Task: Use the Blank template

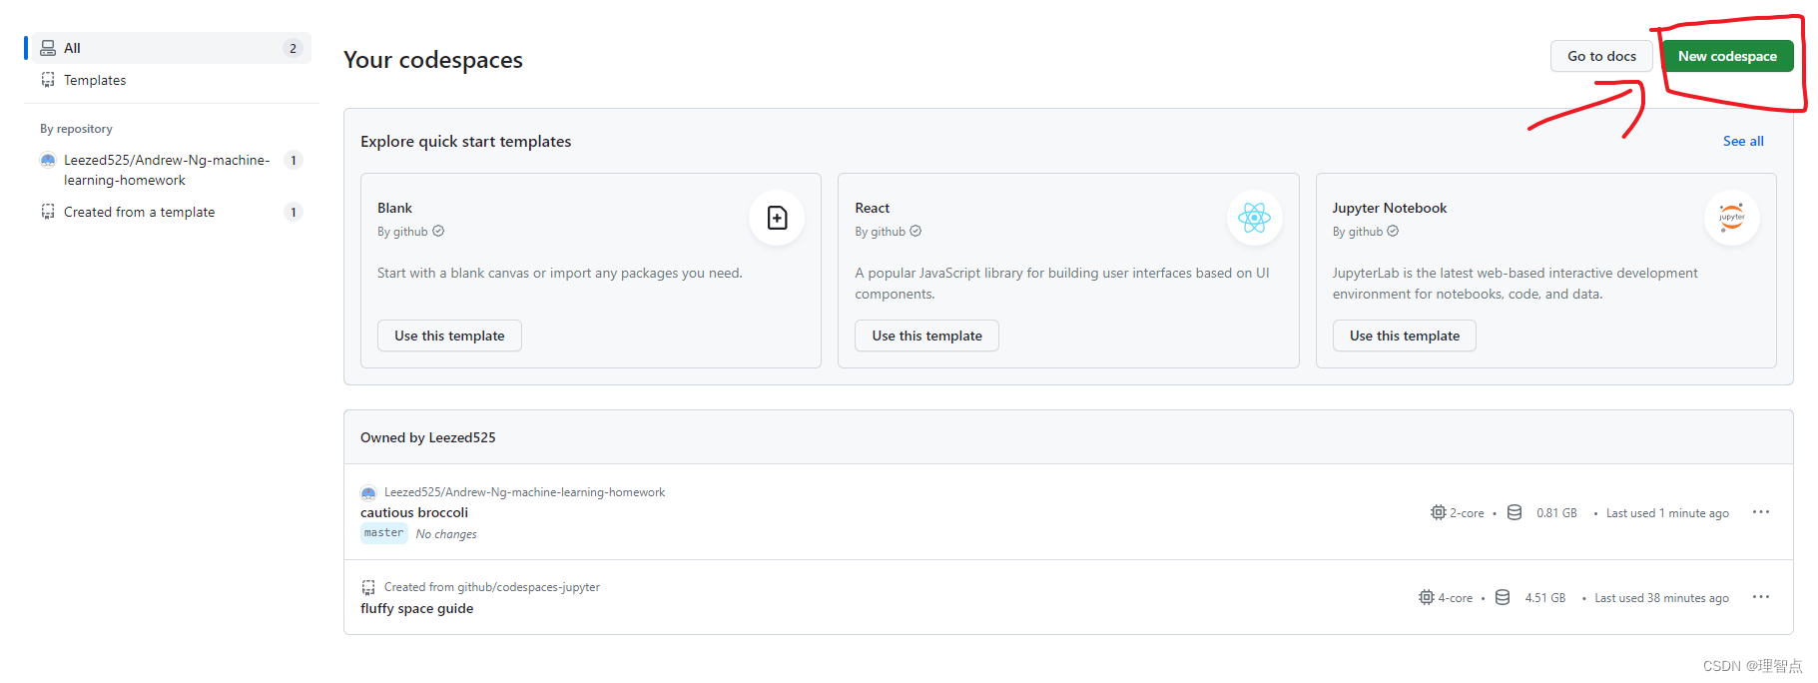Action: (449, 336)
